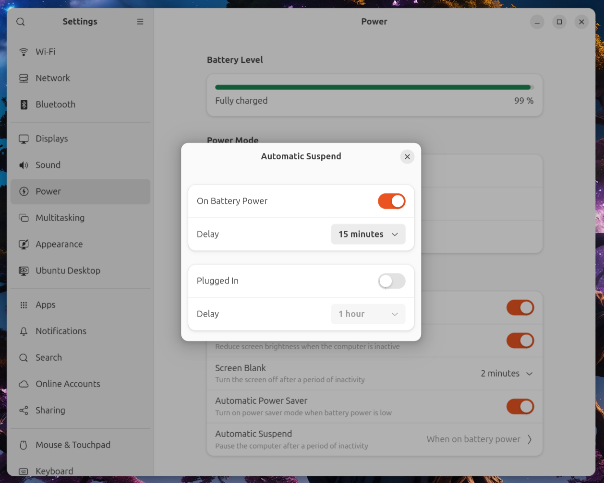Change the Screen Blank duration

tap(507, 373)
